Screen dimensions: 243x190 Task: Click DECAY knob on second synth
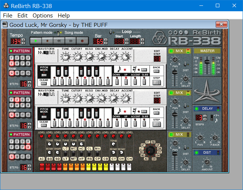(114, 98)
